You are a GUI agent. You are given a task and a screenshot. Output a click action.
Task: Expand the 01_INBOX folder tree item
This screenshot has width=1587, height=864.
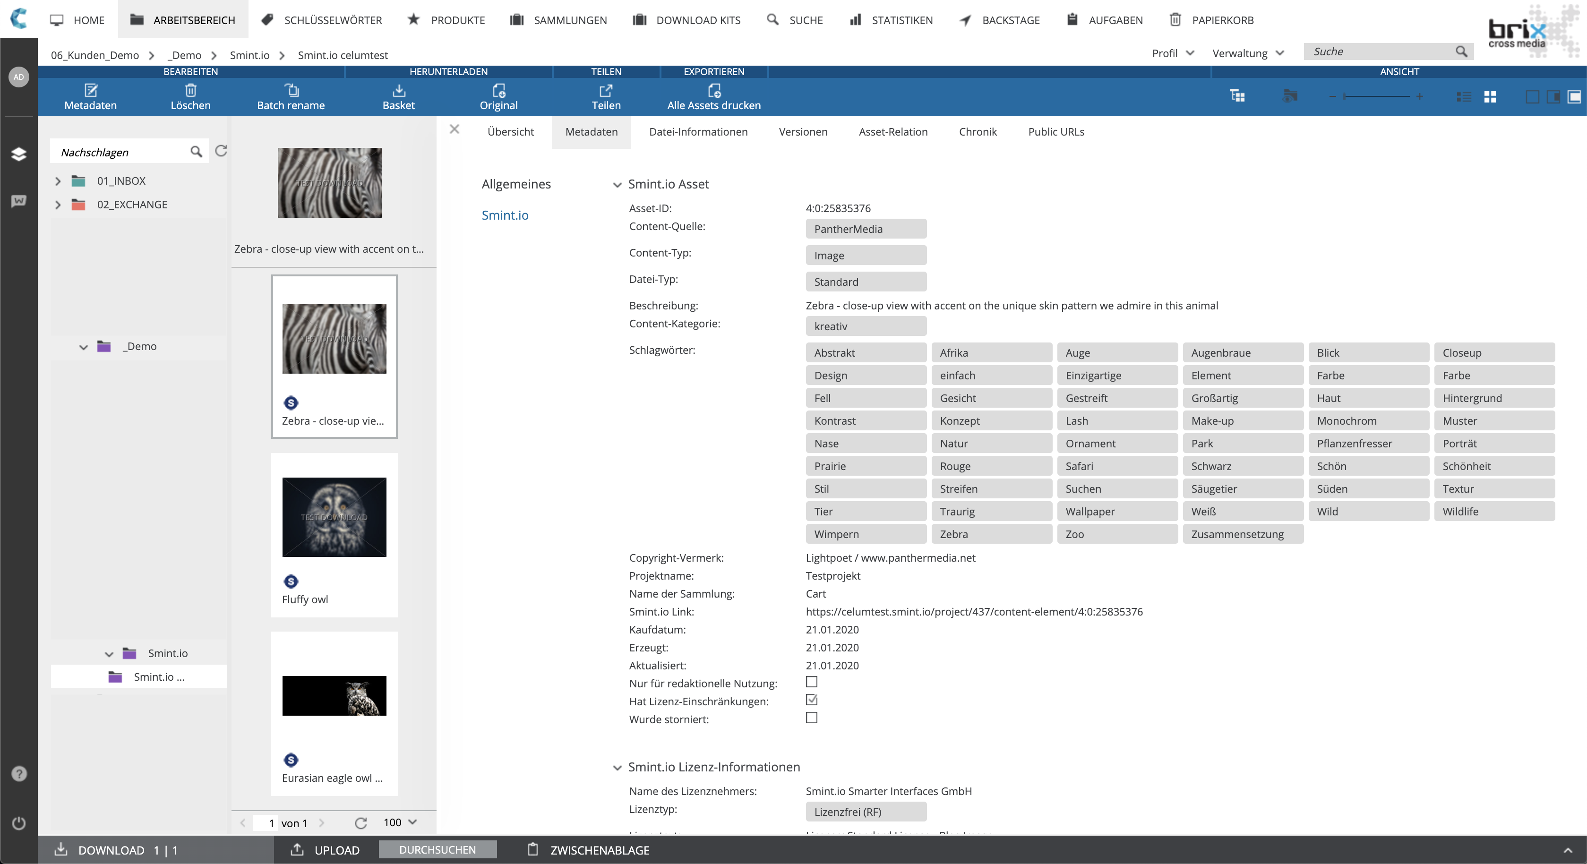(x=58, y=181)
